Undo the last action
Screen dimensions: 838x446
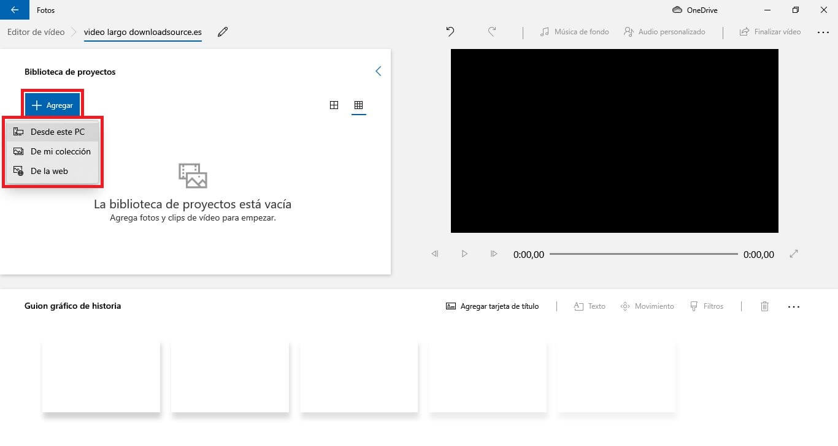coord(450,32)
